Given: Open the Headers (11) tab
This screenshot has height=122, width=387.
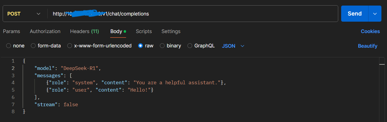Looking at the screenshot, I should pos(85,31).
